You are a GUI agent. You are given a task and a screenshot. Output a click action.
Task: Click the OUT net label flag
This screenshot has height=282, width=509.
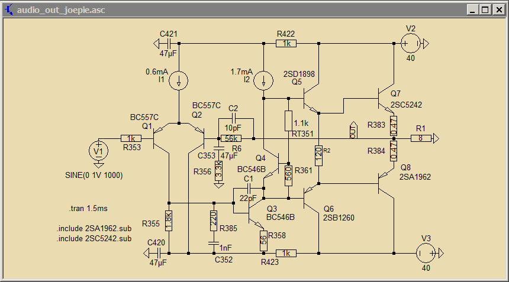click(x=353, y=132)
